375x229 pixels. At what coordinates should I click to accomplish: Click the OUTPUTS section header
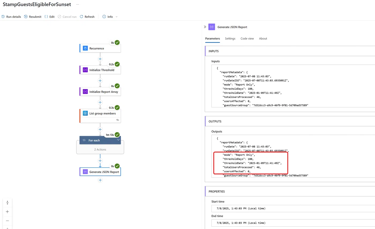(x=290, y=121)
